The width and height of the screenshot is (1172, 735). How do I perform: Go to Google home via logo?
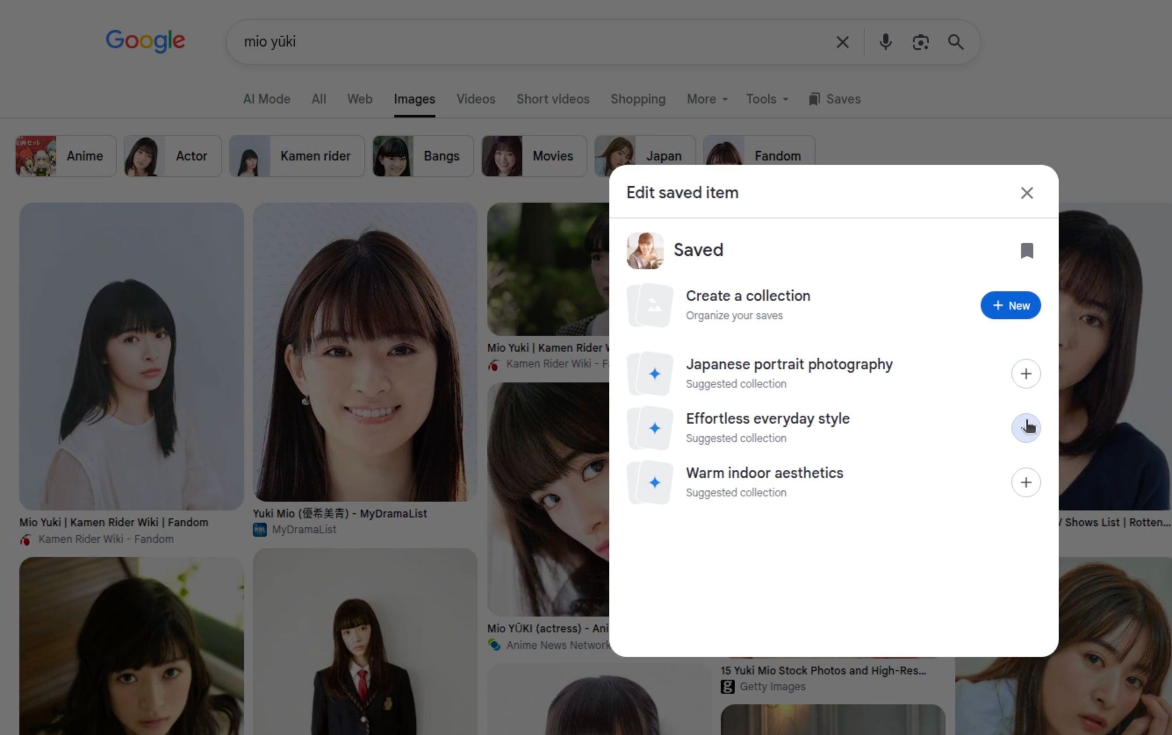tap(145, 41)
